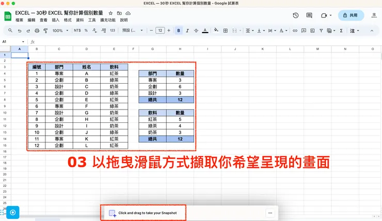382x221 pixels.
Task: Open the 檔案 menu
Action: pos(19,20)
